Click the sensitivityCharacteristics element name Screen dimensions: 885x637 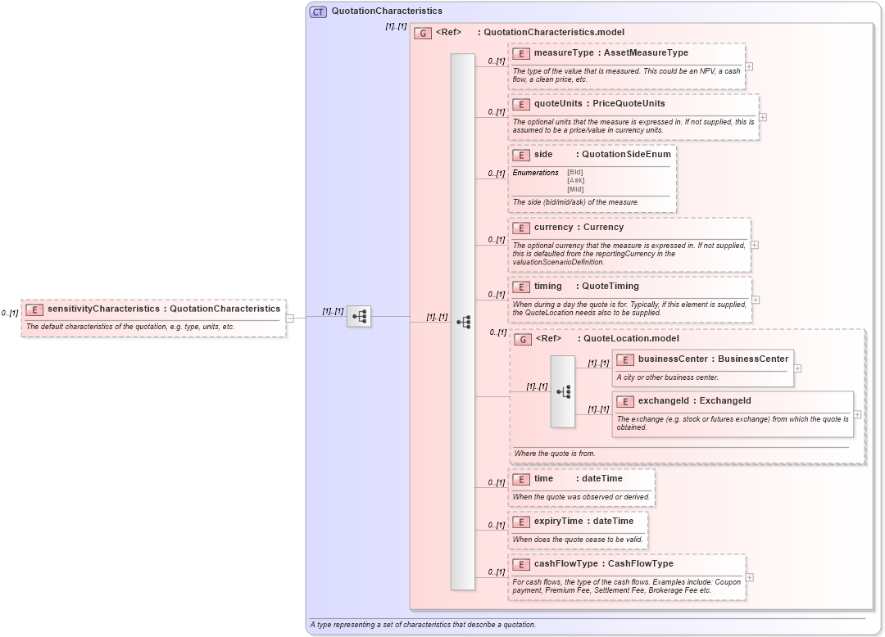click(104, 309)
